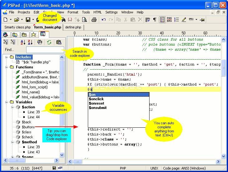Toggle line numbers list icon
This screenshot has height=172, width=228.
pyautogui.click(x=177, y=20)
